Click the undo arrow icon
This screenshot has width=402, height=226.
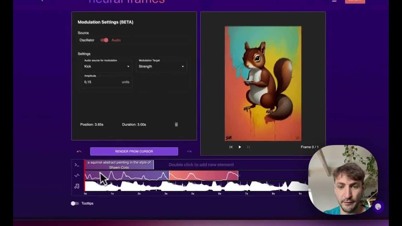point(79,152)
